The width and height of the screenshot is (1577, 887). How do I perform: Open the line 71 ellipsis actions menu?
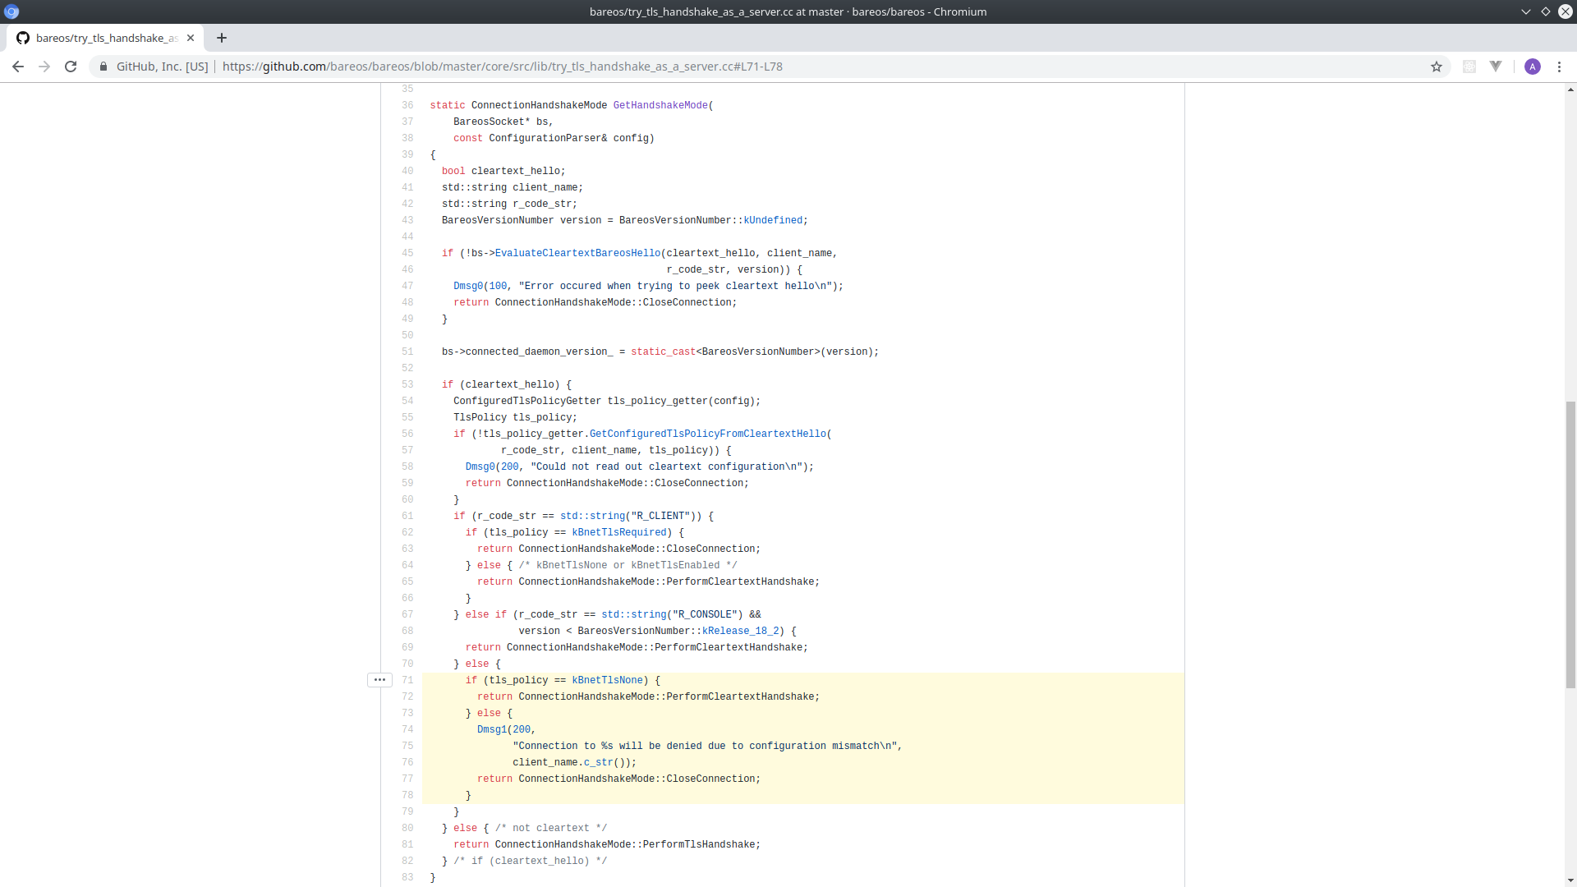click(379, 680)
